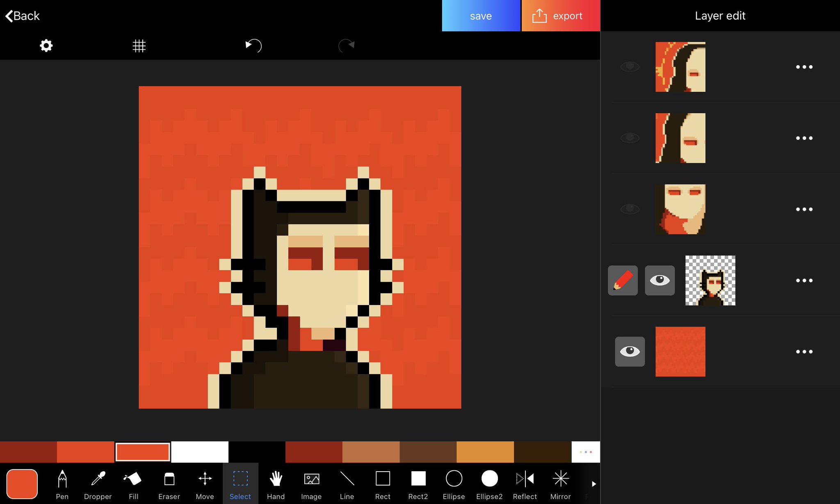This screenshot has width=840, height=504.
Task: Toggle the grid overlay icon
Action: tap(139, 46)
